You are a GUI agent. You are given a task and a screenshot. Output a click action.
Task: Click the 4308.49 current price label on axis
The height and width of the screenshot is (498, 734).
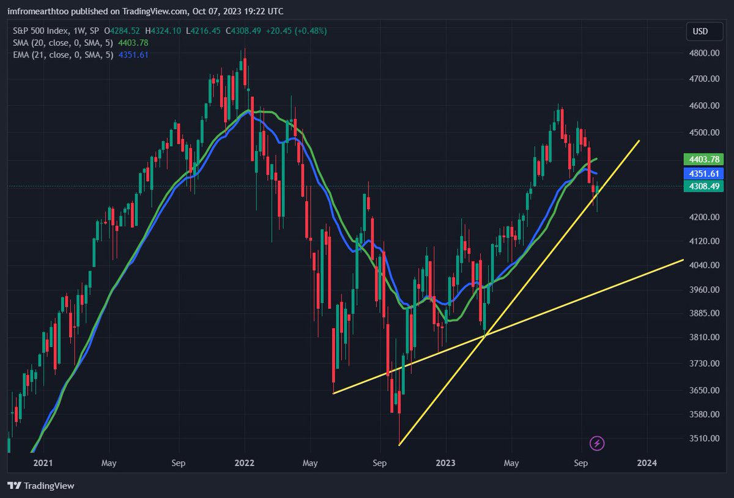pos(704,187)
